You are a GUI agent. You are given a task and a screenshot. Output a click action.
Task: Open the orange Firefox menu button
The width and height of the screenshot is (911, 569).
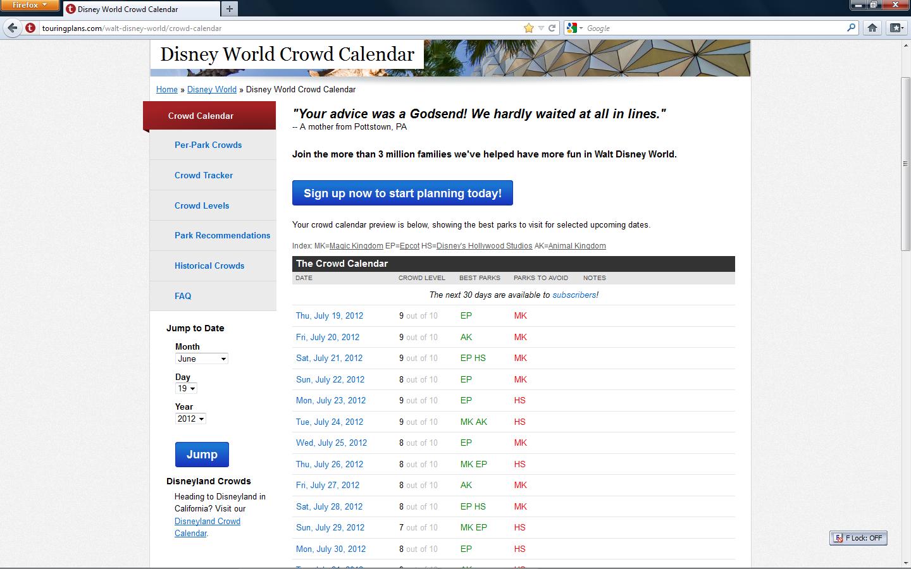30,5
